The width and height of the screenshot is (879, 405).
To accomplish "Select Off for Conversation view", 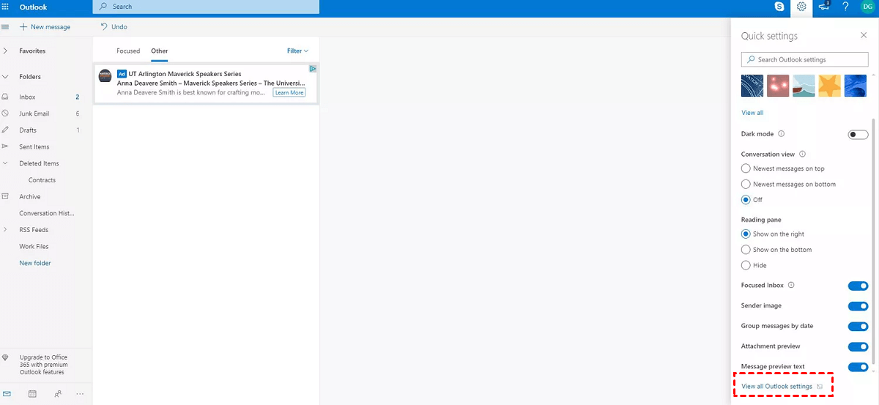I will pos(752,200).
